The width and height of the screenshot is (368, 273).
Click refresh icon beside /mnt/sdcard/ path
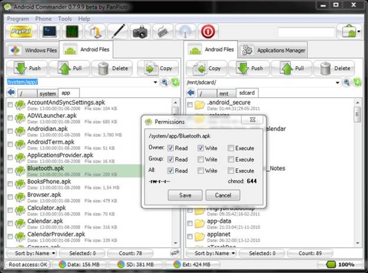tap(356, 83)
